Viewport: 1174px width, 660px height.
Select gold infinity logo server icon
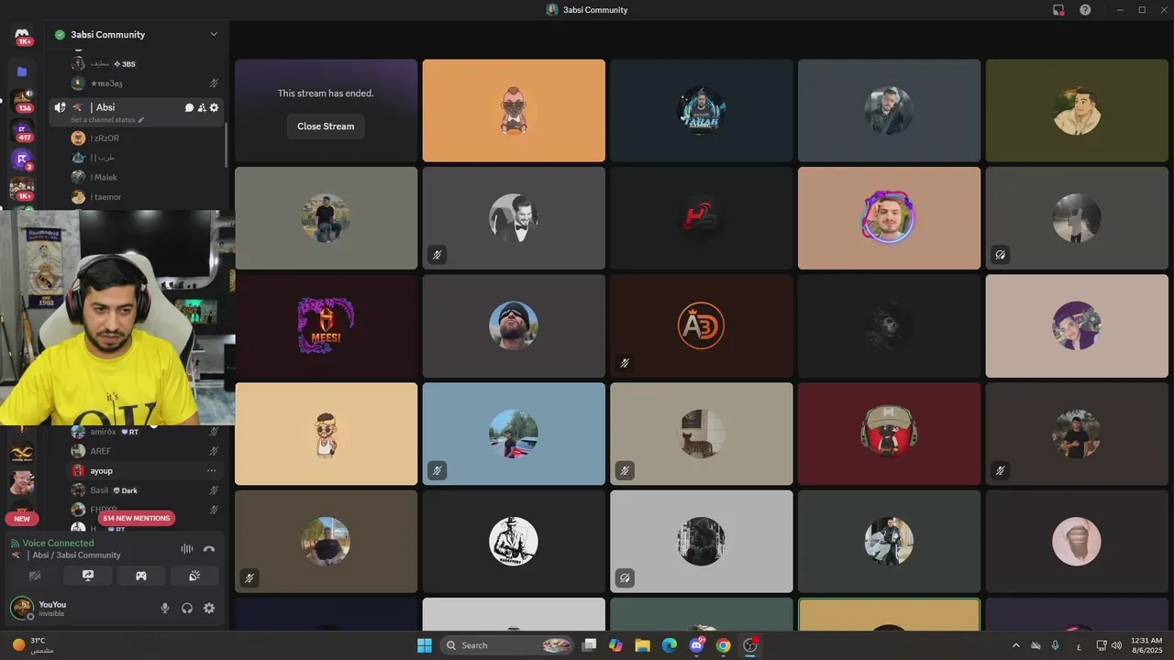[x=22, y=452]
